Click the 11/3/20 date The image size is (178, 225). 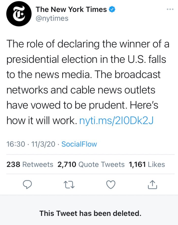coord(43,144)
